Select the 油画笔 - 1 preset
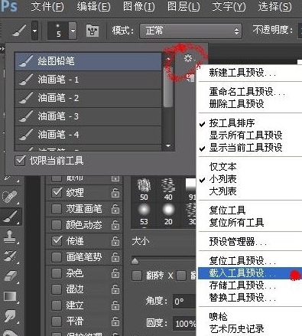302x336 pixels. (88, 80)
